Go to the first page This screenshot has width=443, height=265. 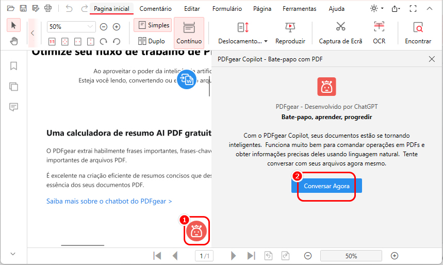coord(157,256)
